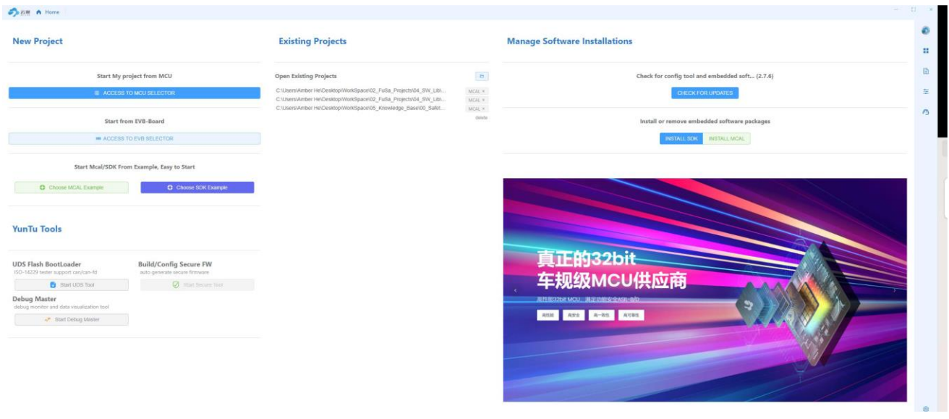
Task: Open the YunTu logo icon in right sidebar
Action: point(925,30)
